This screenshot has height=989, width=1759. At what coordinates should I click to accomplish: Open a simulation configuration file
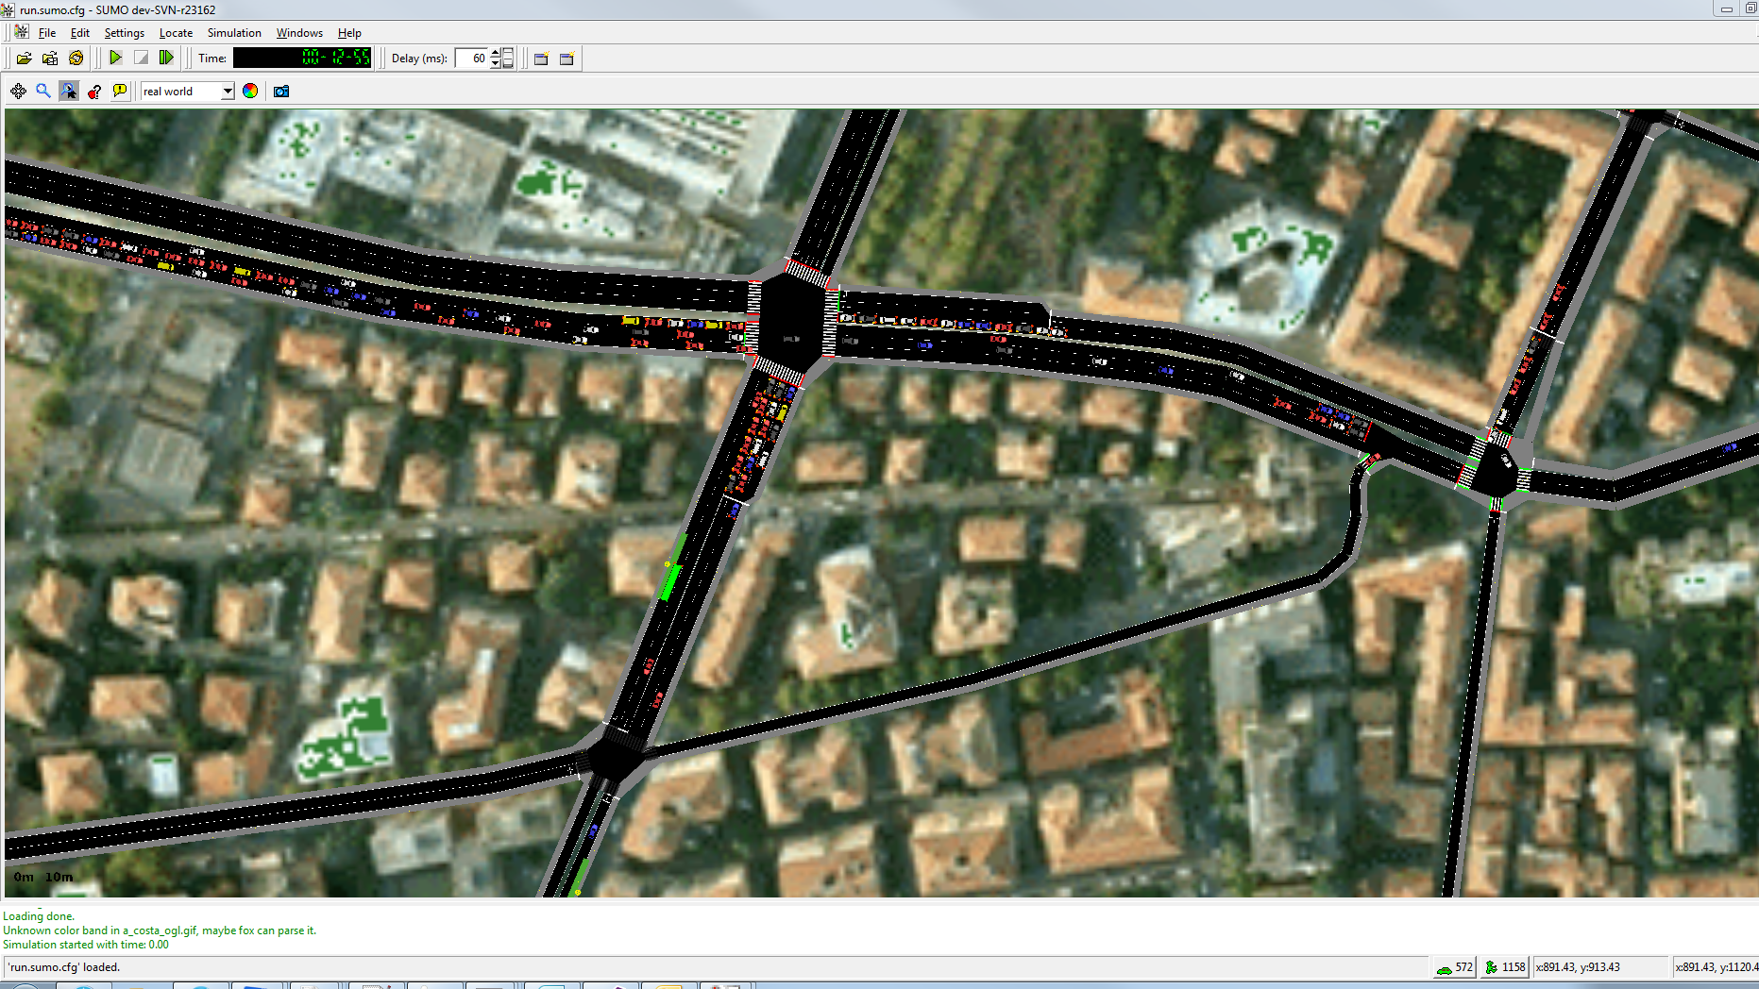[25, 58]
